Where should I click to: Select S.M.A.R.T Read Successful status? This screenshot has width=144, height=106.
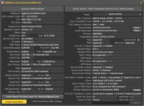128,94
